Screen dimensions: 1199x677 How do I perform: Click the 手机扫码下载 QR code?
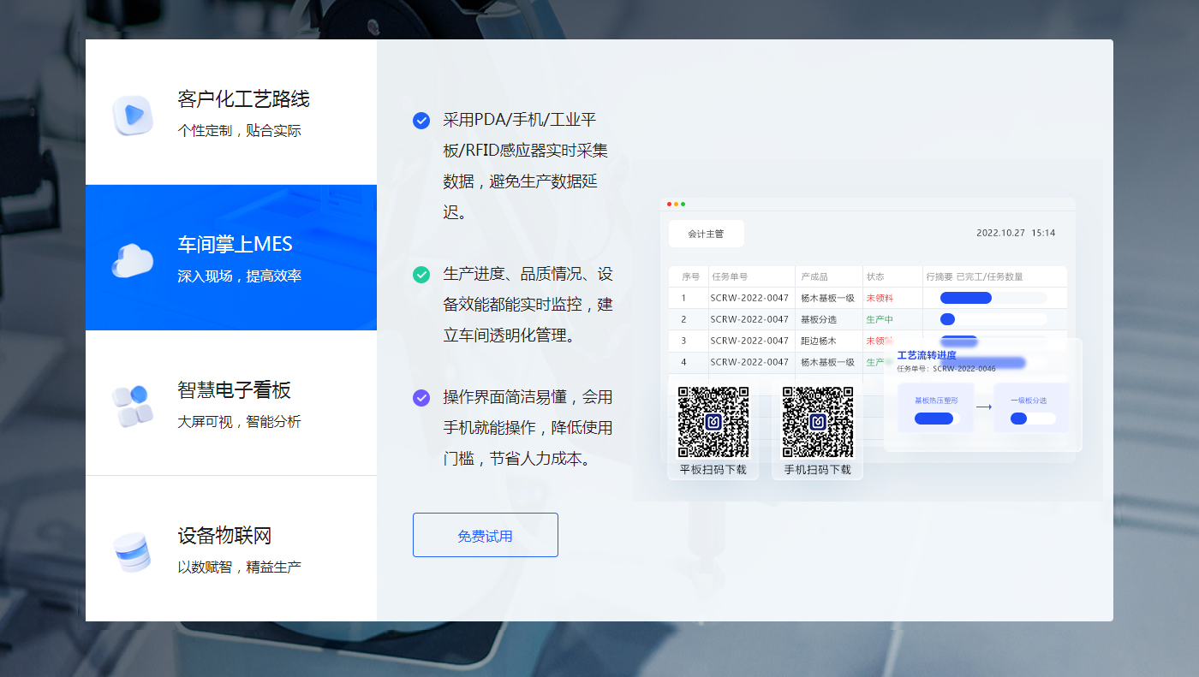[817, 422]
